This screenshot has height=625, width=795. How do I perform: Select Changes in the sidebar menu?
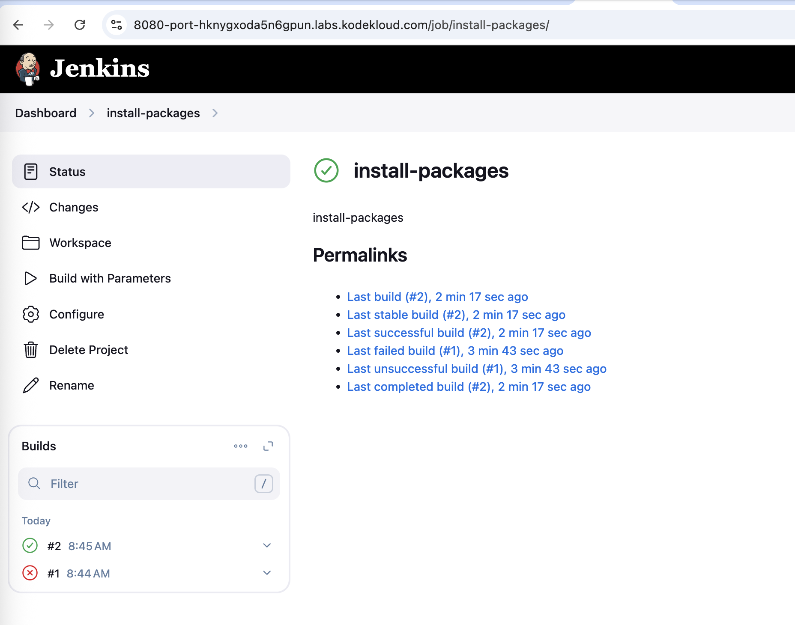[x=74, y=207]
